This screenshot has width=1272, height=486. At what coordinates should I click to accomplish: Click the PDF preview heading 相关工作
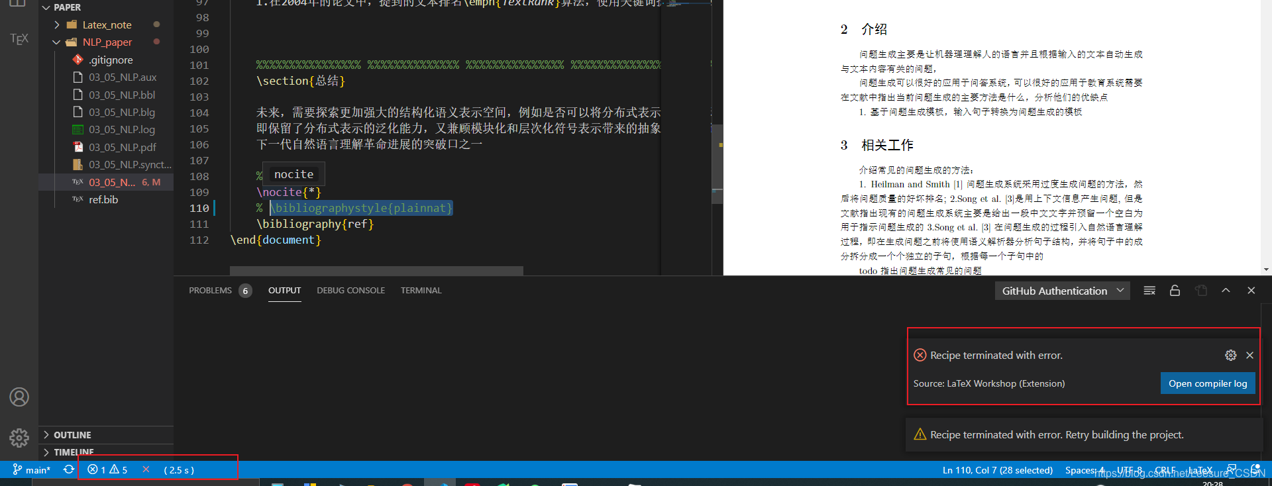887,145
